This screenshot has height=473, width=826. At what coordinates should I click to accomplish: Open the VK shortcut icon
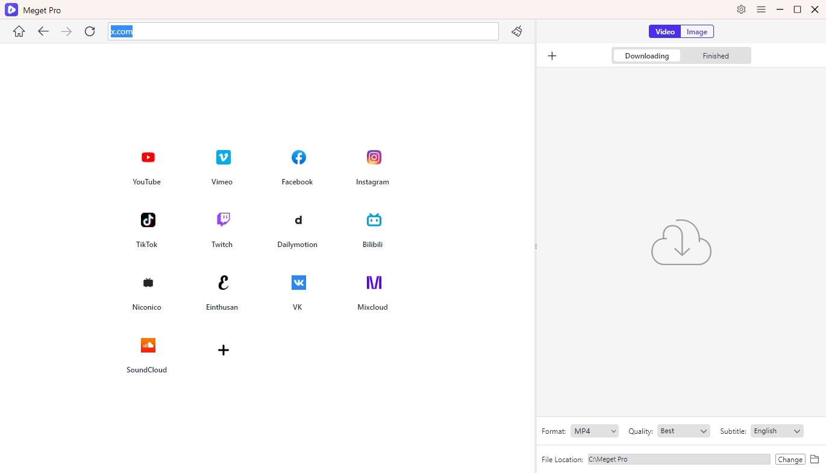(299, 283)
